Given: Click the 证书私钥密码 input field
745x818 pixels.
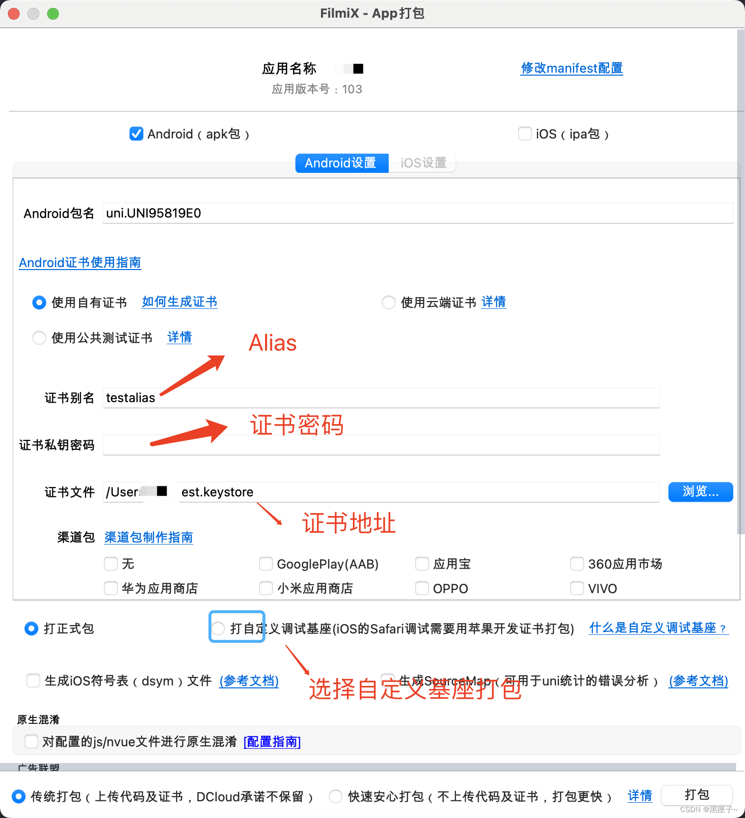Looking at the screenshot, I should tap(381, 445).
